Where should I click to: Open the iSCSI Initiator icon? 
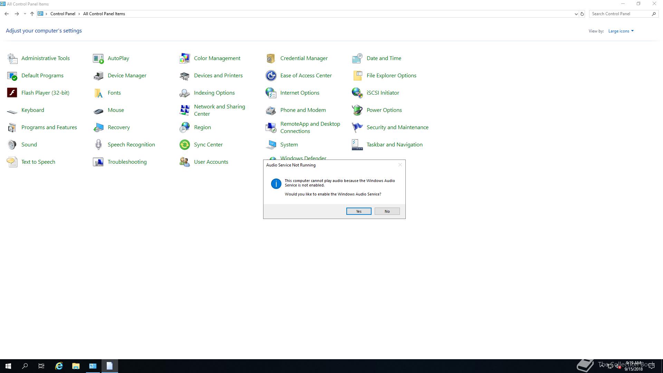tap(357, 93)
